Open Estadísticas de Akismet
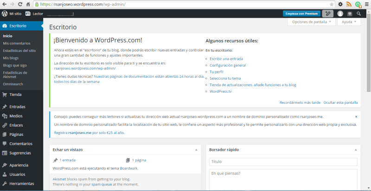 coord(15,75)
